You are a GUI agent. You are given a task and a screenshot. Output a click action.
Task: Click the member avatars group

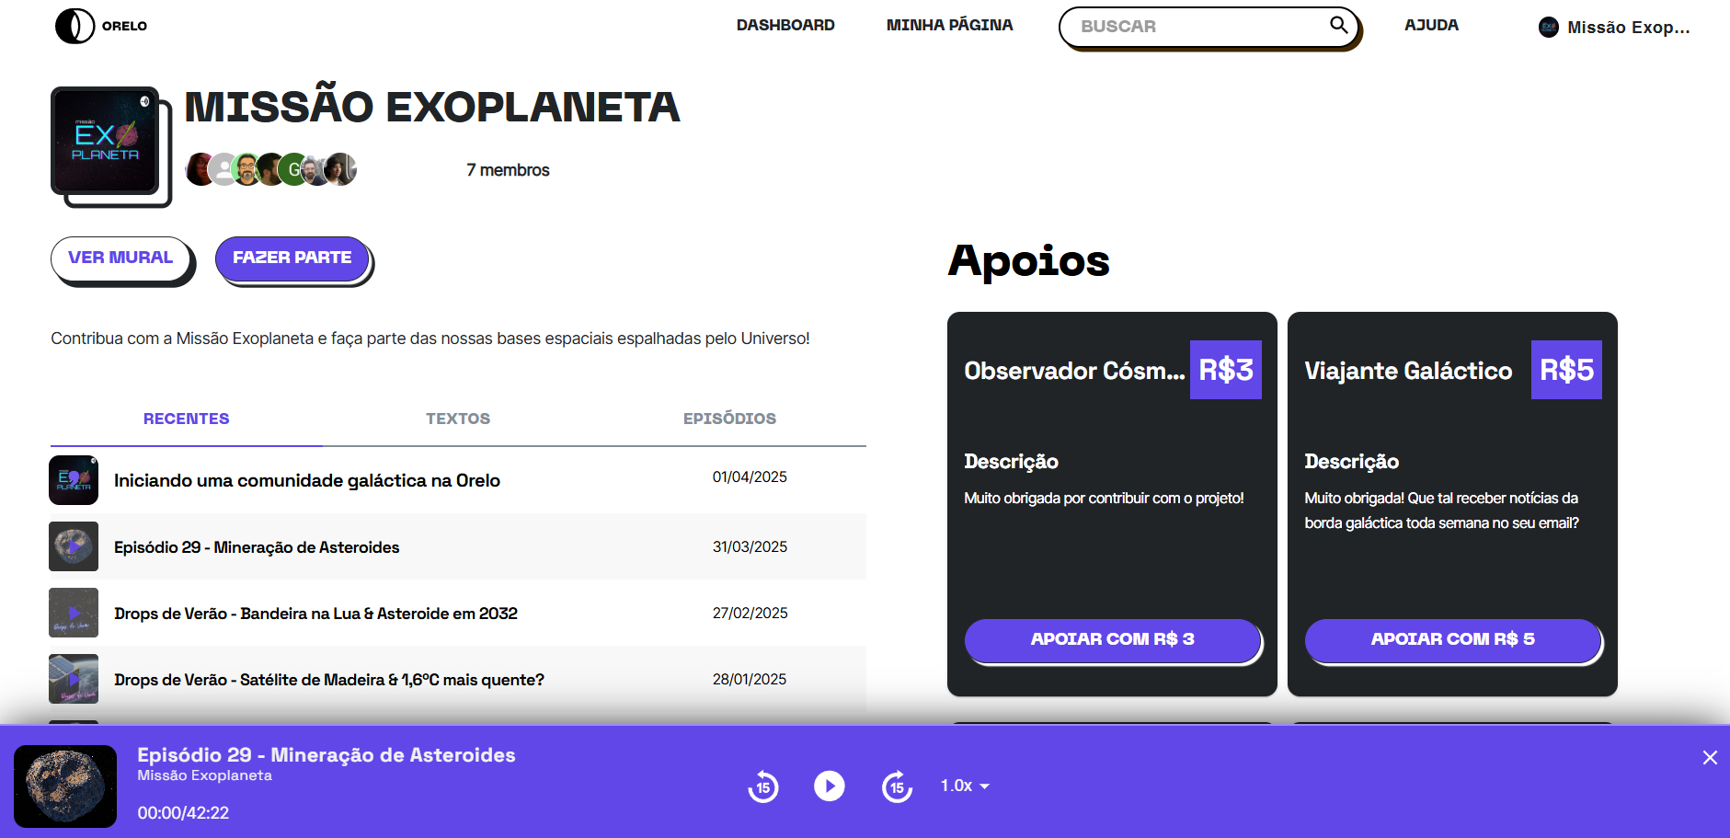pos(270,169)
